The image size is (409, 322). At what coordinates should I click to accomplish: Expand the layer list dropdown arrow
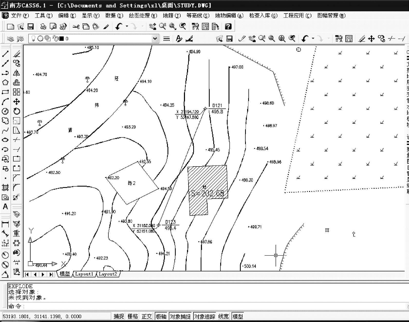pyautogui.click(x=155, y=39)
